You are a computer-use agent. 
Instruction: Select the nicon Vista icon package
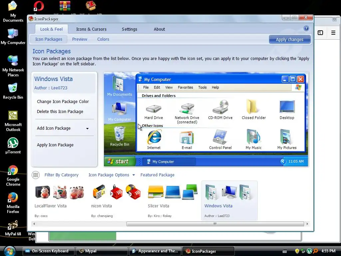point(116,201)
